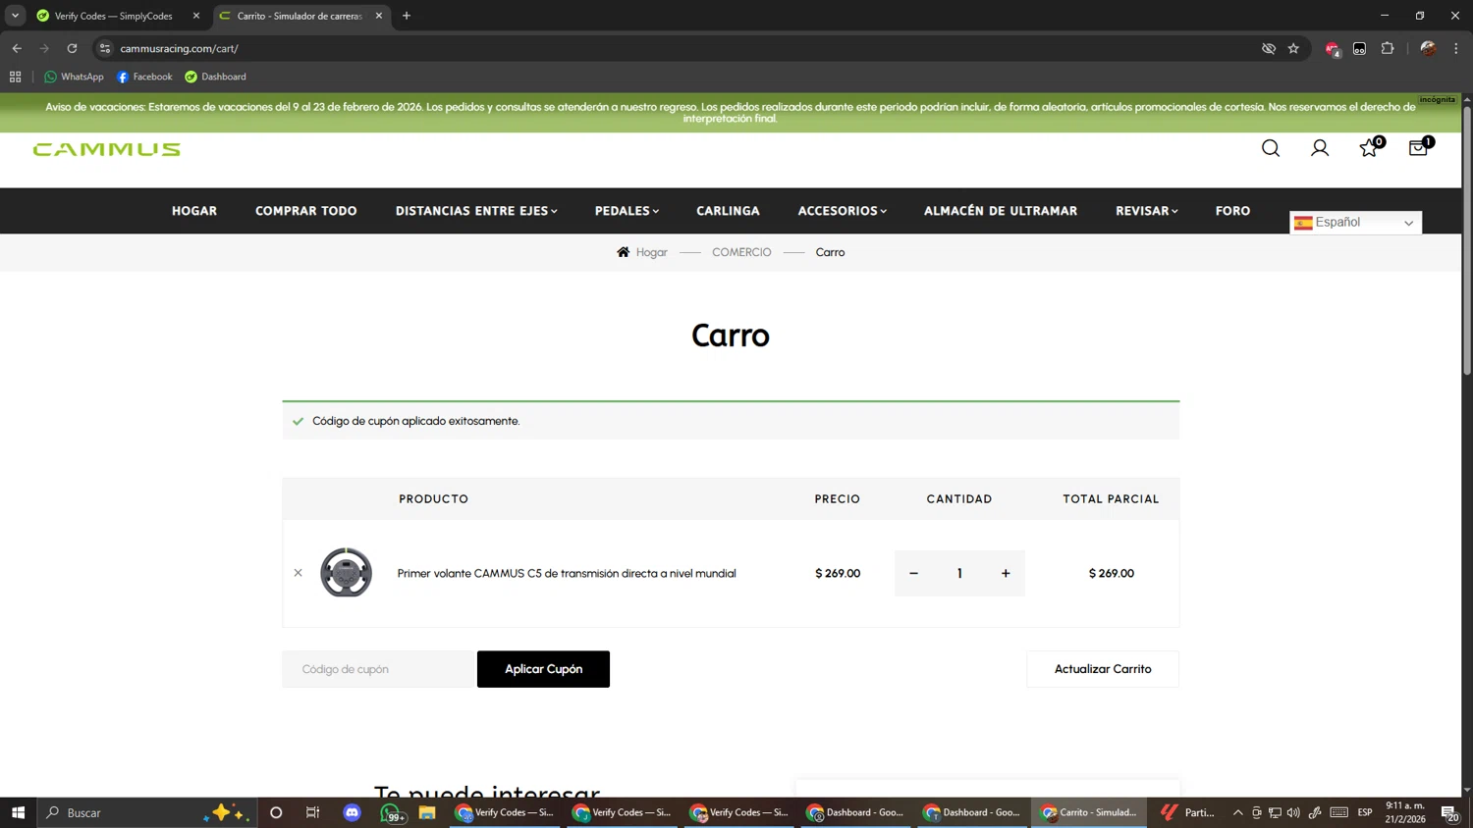Open the Dashboard bookmark

(215, 77)
